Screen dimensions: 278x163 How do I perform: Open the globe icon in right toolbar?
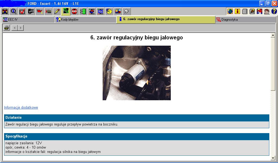pos(230,11)
